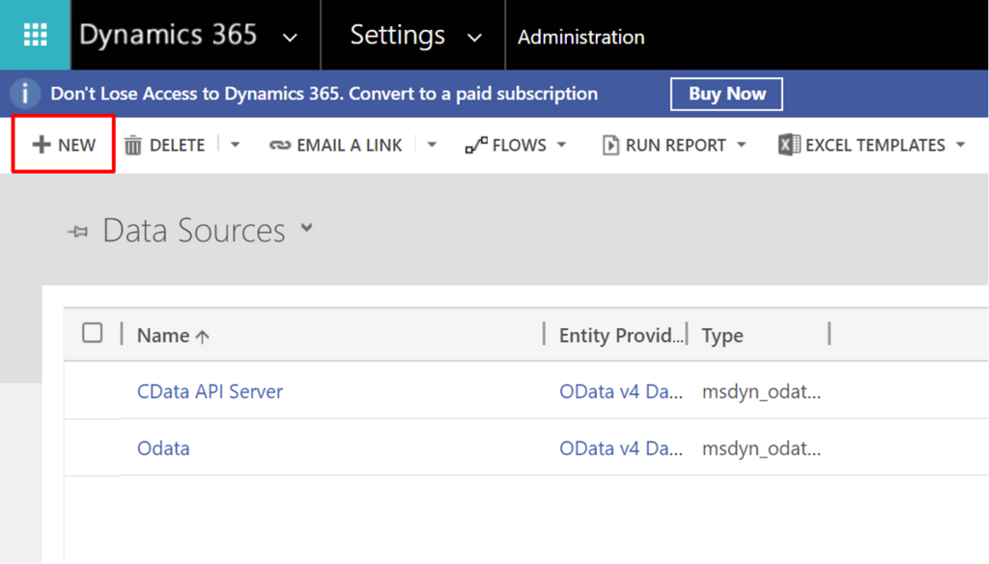Viewport: 989px width, 564px height.
Task: Click the Excel Templates spreadsheet icon
Action: [x=789, y=145]
